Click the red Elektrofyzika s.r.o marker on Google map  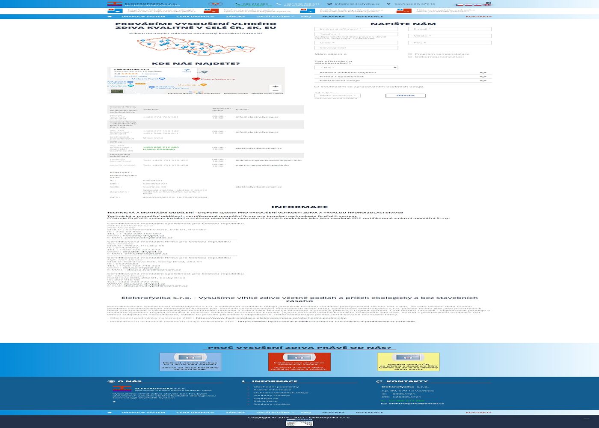coord(196,79)
